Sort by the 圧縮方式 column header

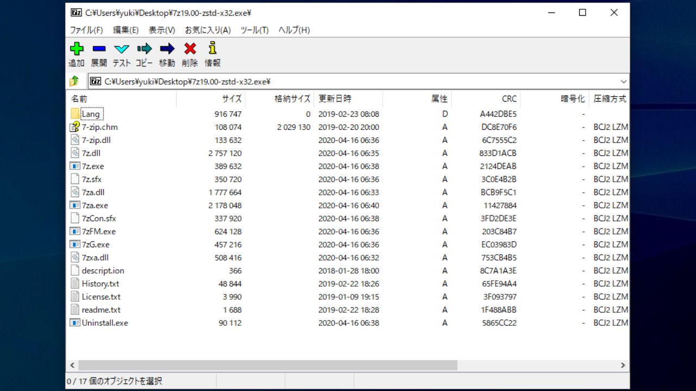(610, 99)
